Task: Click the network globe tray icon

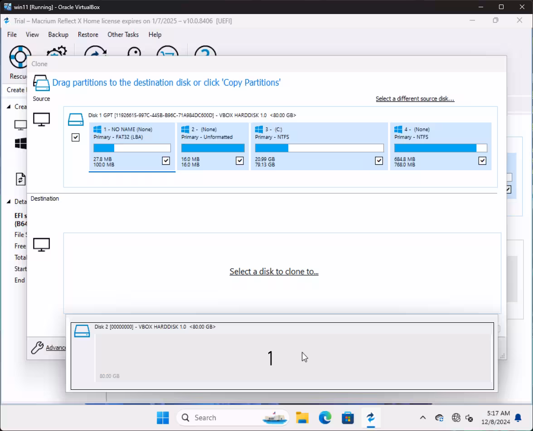Action: (x=456, y=418)
